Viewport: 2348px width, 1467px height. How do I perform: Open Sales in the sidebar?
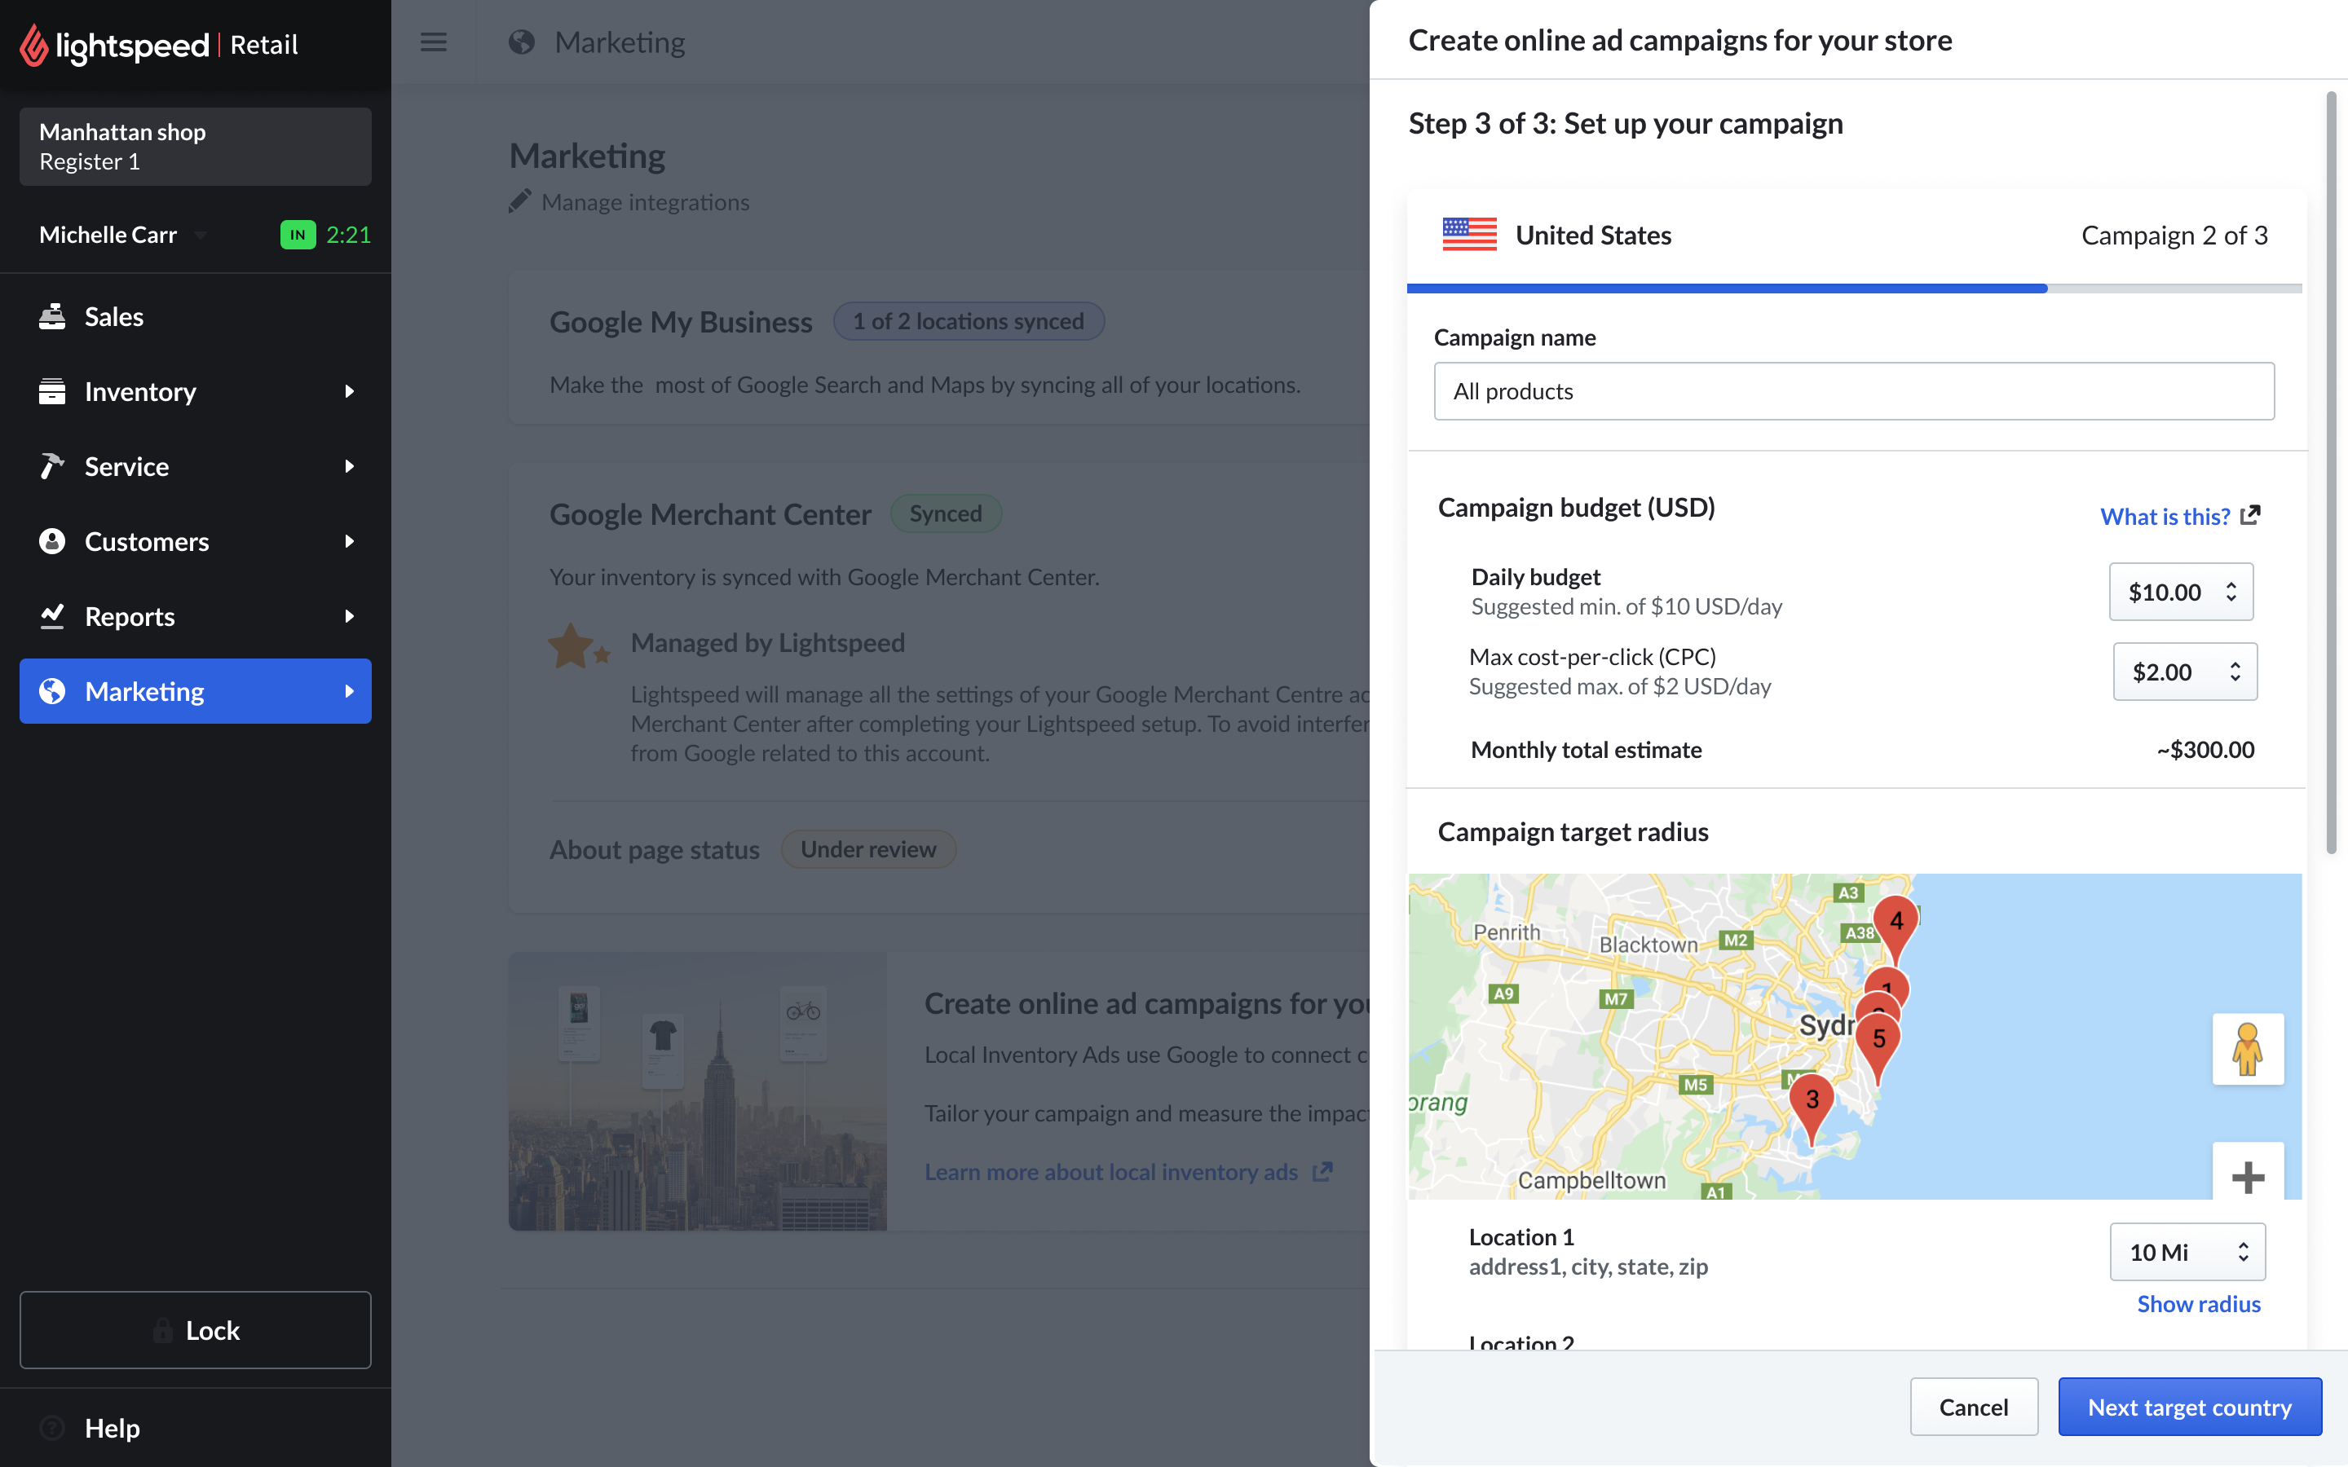[195, 316]
